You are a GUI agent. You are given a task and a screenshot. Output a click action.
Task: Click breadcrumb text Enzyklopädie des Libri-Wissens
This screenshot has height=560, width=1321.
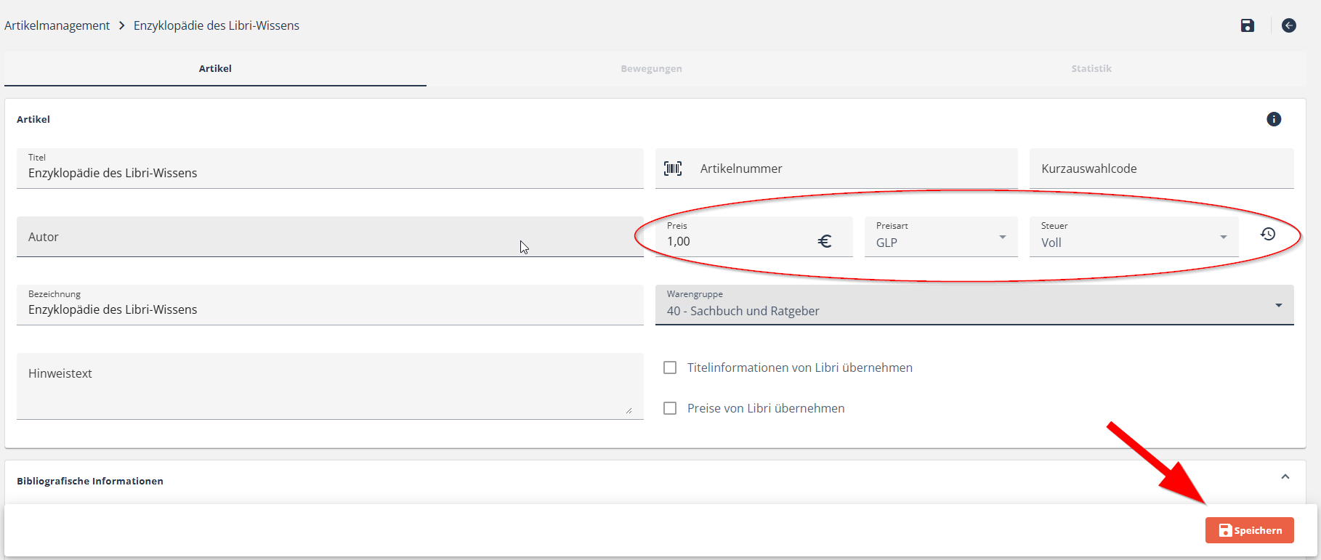tap(217, 25)
